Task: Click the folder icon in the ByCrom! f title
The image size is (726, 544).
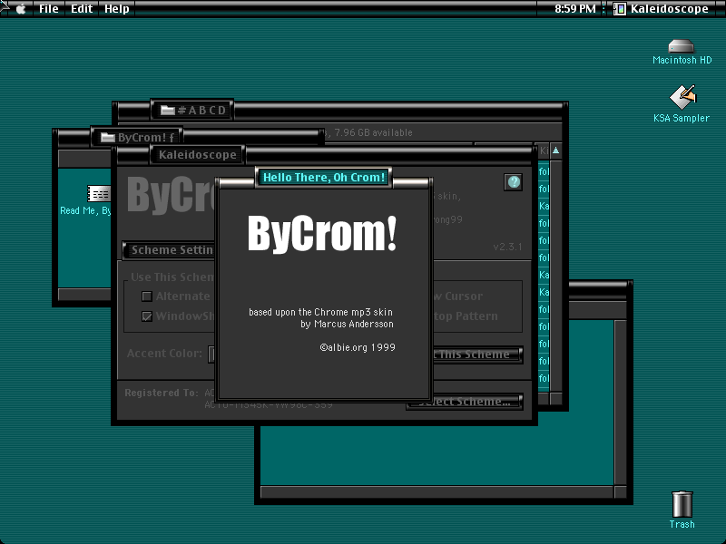Action: point(107,138)
